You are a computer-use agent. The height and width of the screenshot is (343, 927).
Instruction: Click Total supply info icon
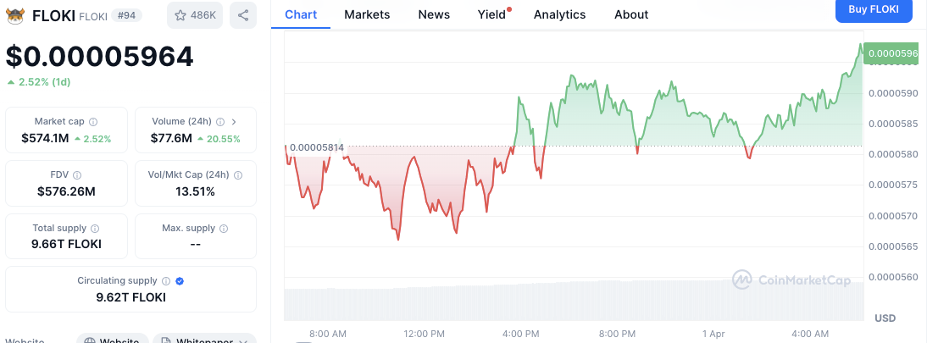(x=94, y=229)
